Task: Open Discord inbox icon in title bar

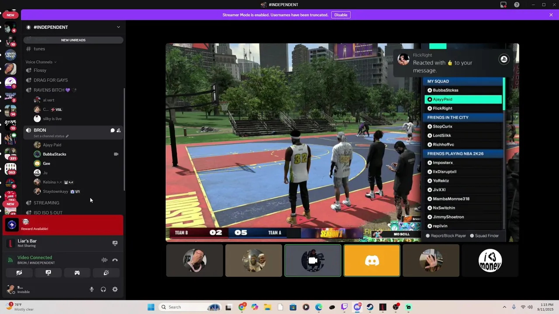Action: (504, 5)
